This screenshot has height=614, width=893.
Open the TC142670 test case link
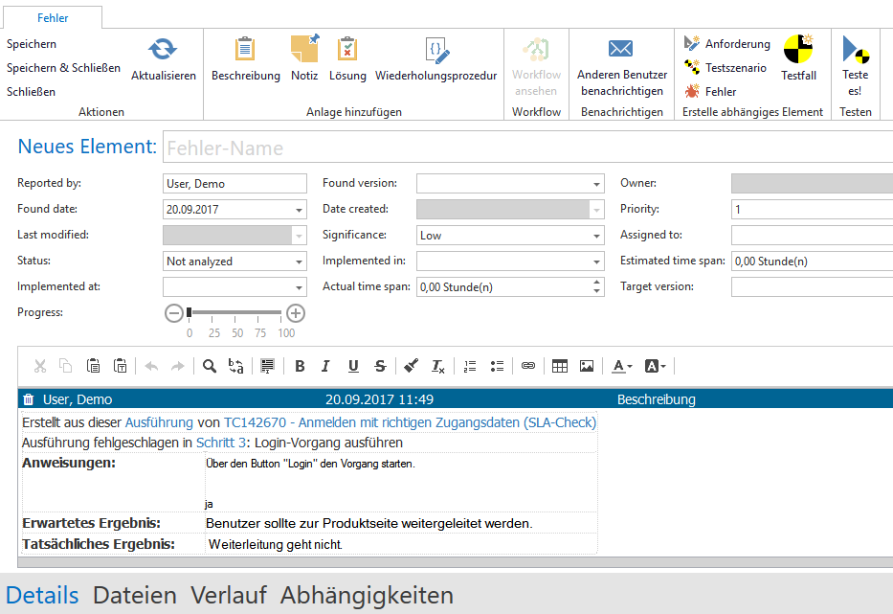click(410, 422)
